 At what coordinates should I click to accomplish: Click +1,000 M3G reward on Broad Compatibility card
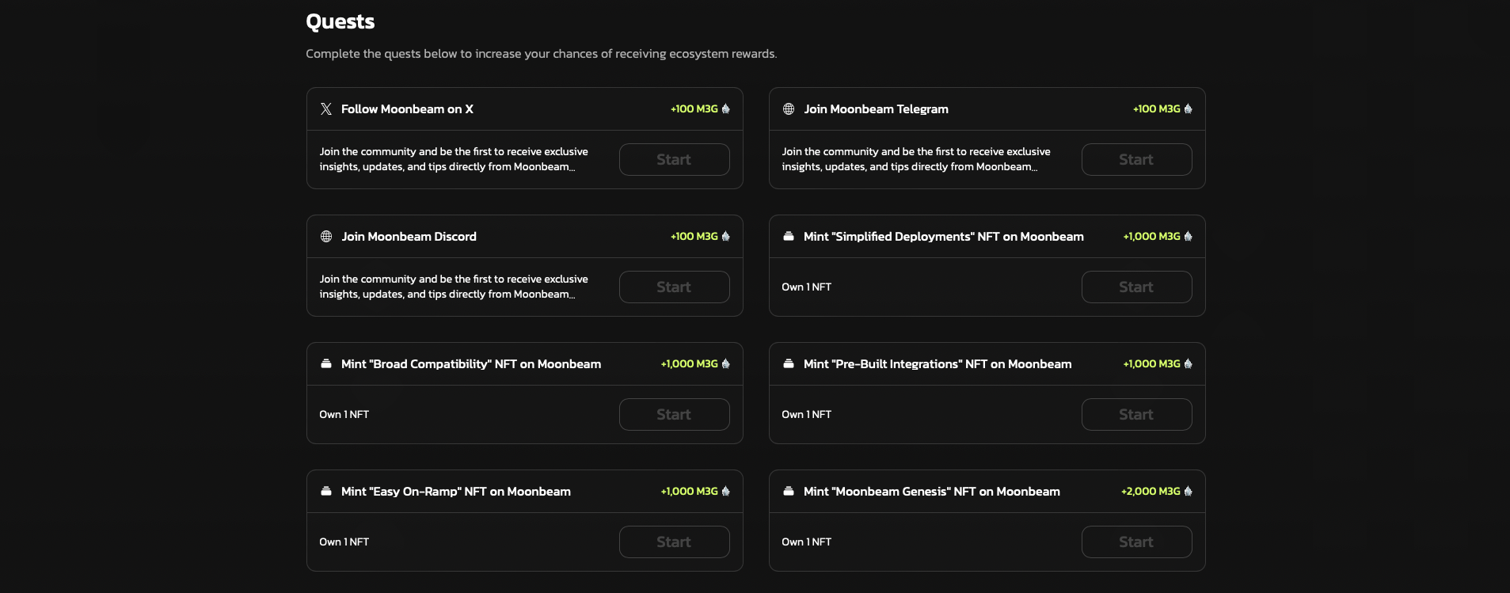click(x=689, y=363)
